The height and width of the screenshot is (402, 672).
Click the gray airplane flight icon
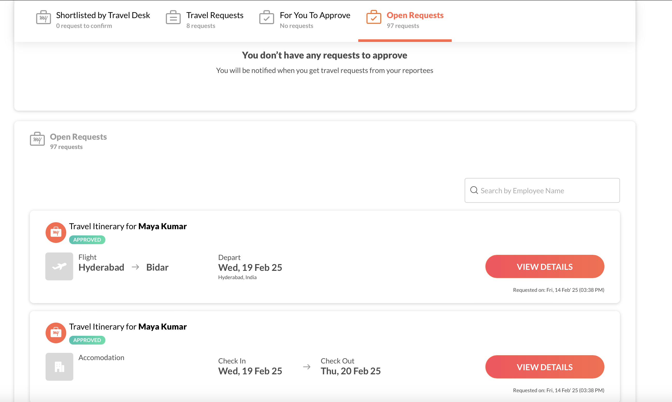coord(59,266)
